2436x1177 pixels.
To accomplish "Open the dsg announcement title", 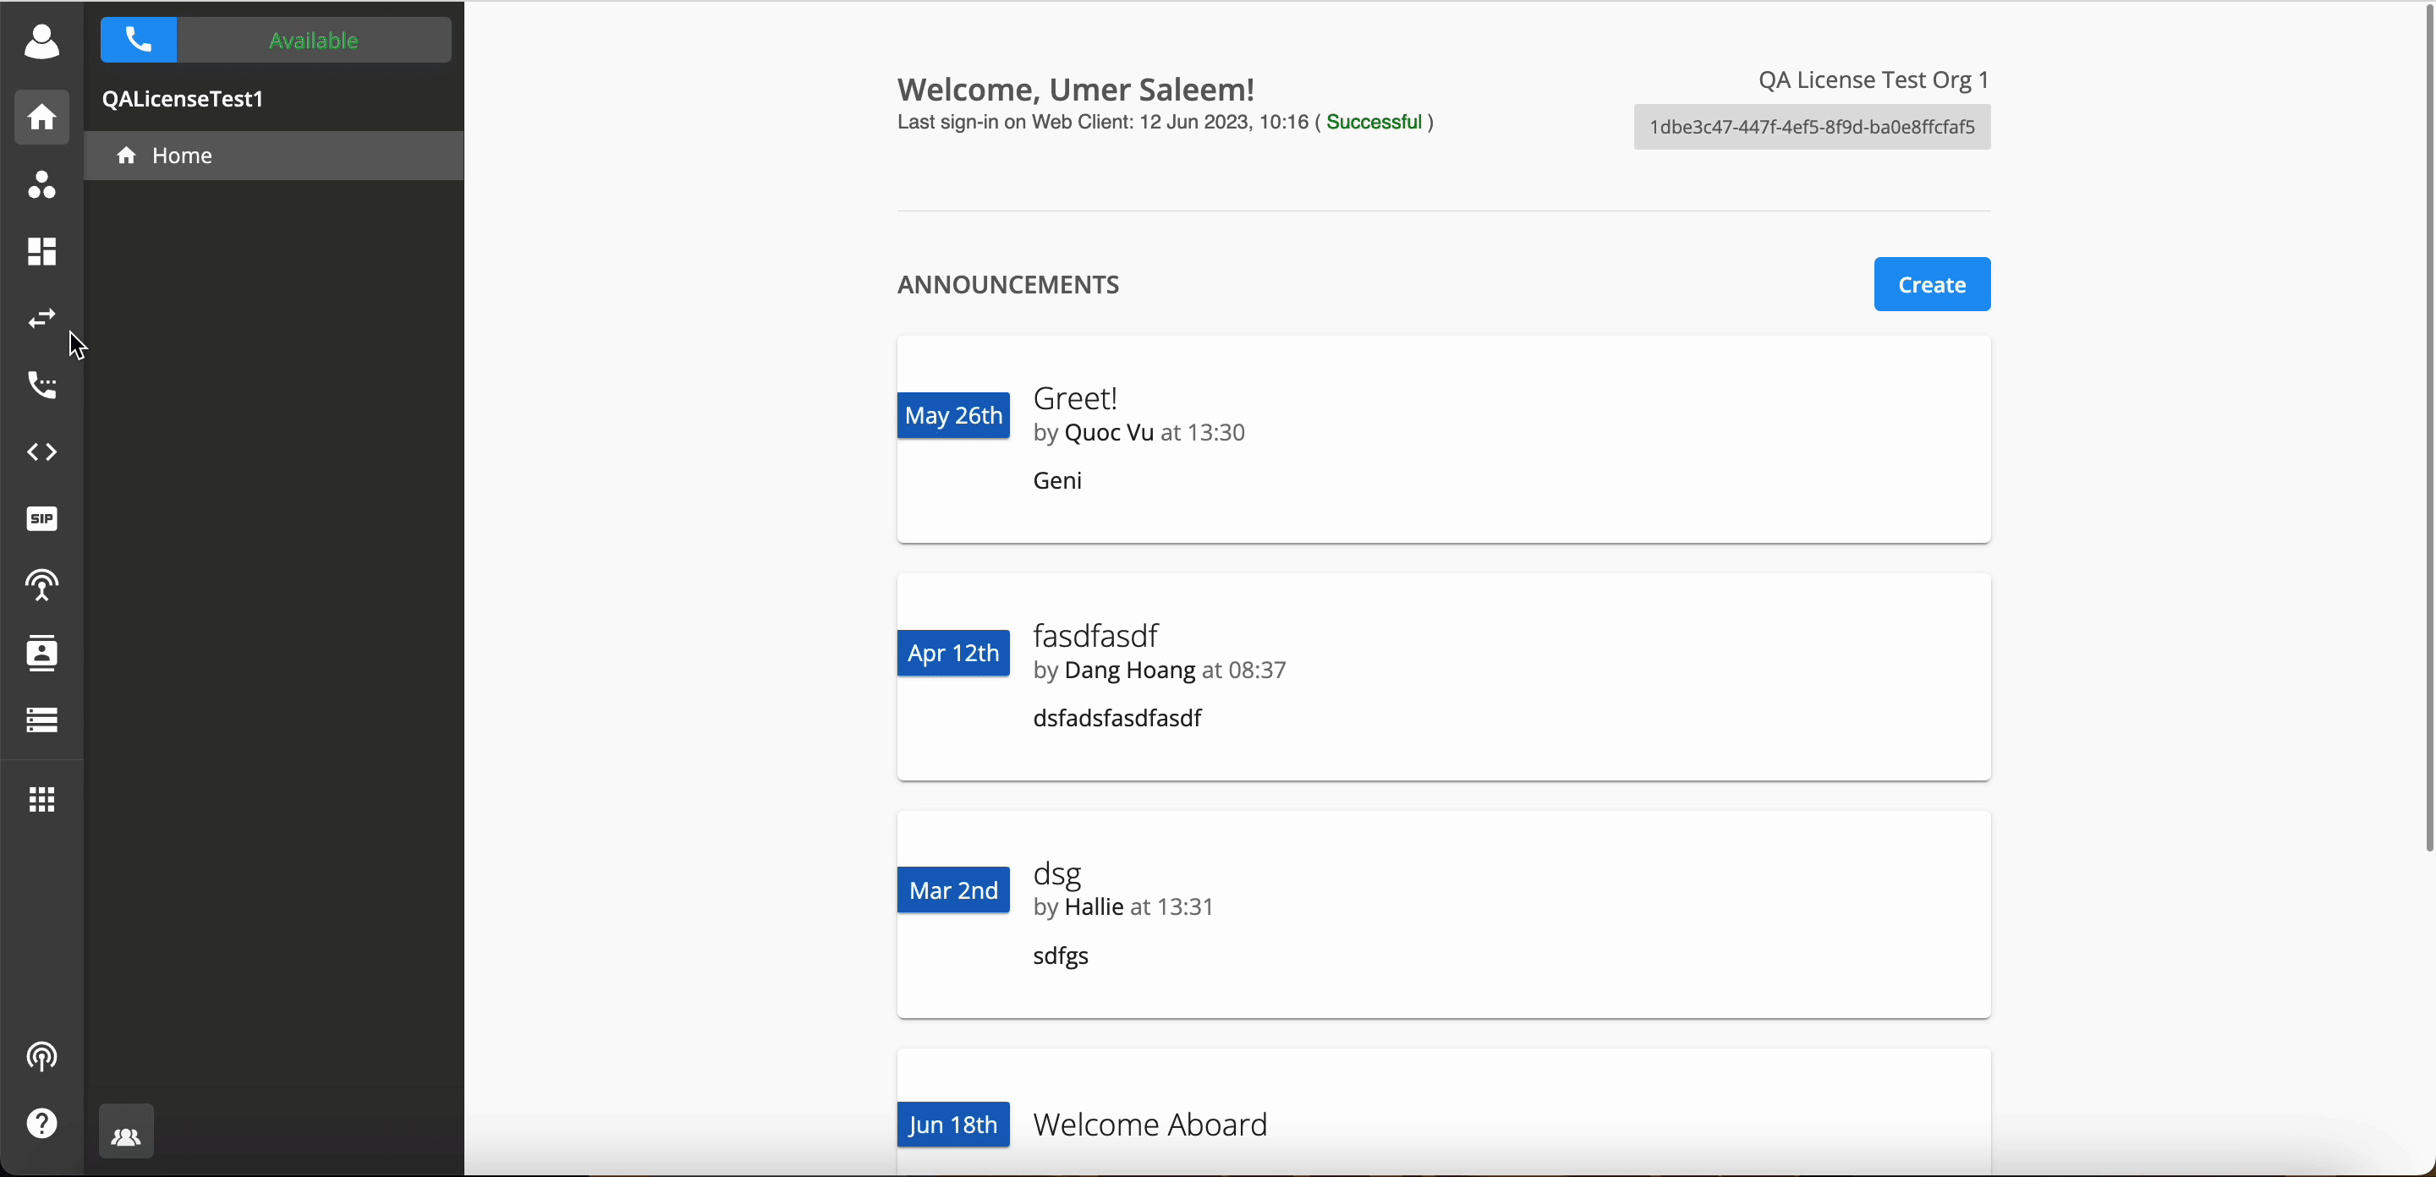I will pos(1057,873).
